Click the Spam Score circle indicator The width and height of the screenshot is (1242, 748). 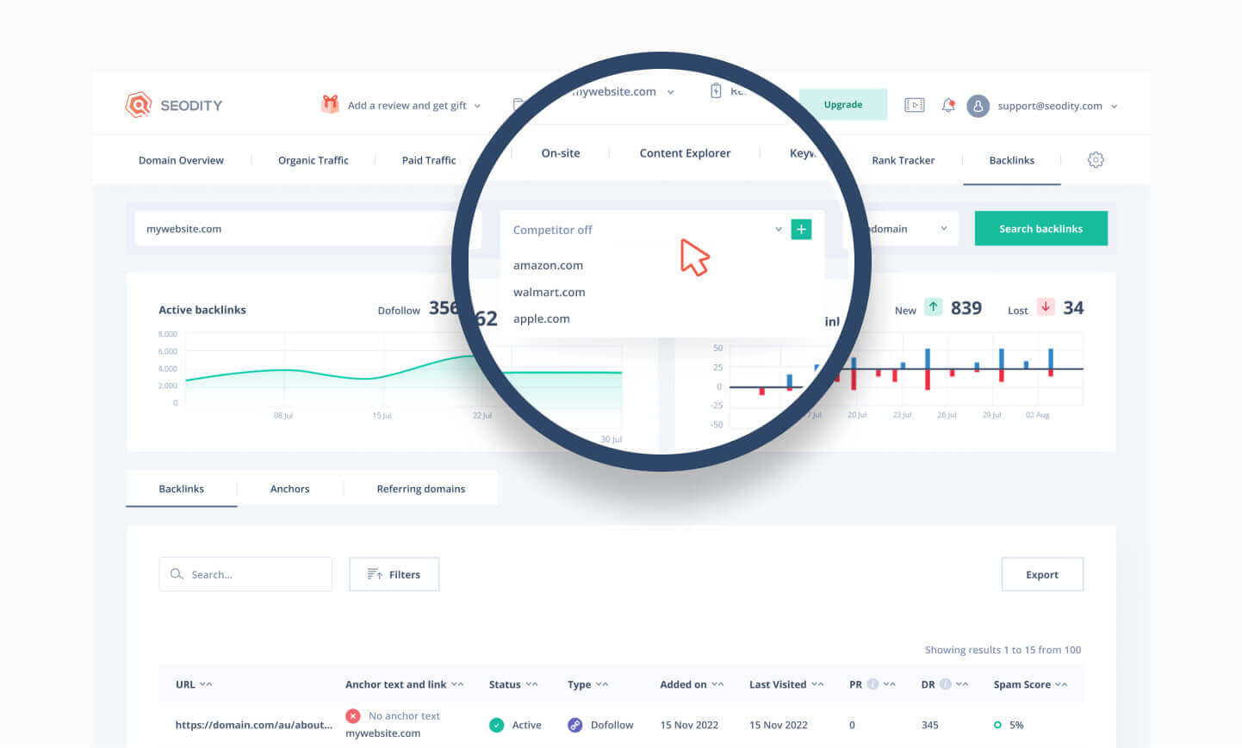pos(997,725)
